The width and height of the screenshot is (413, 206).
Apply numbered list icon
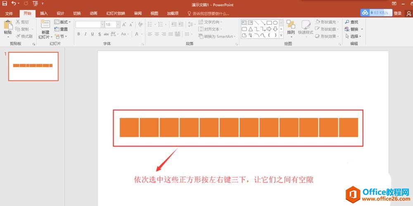point(161,24)
